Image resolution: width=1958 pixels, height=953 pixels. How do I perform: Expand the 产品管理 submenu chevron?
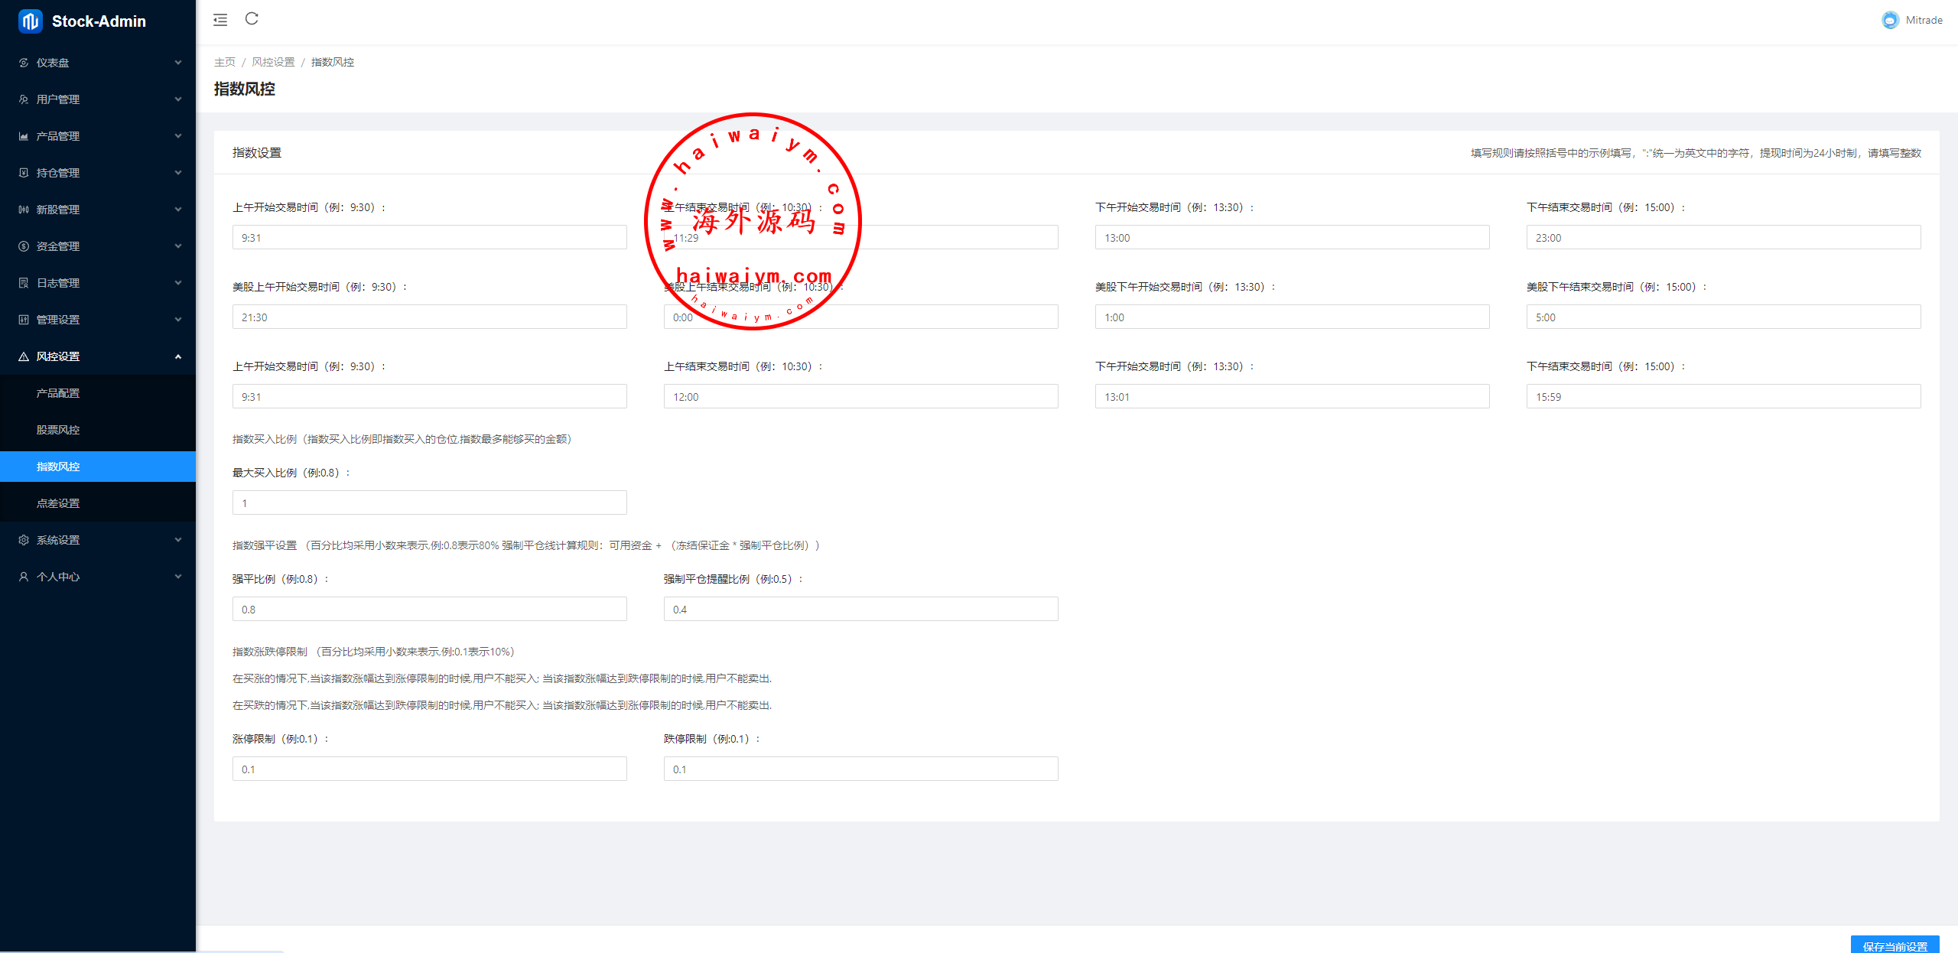click(178, 136)
